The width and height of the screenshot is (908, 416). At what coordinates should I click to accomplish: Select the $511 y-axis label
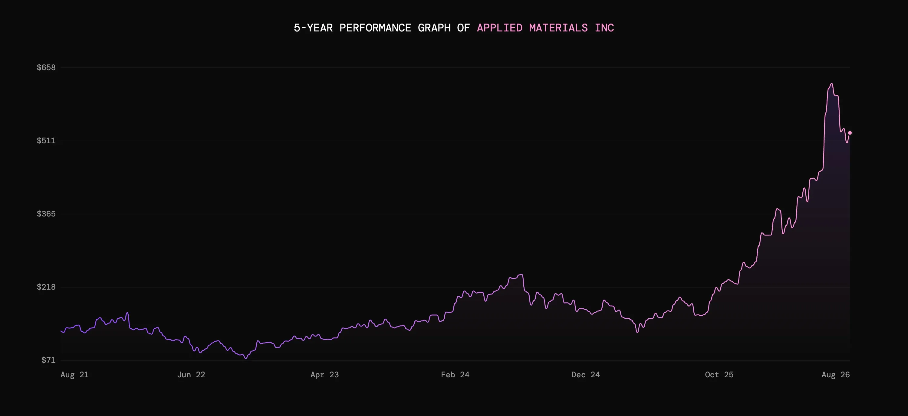(46, 140)
